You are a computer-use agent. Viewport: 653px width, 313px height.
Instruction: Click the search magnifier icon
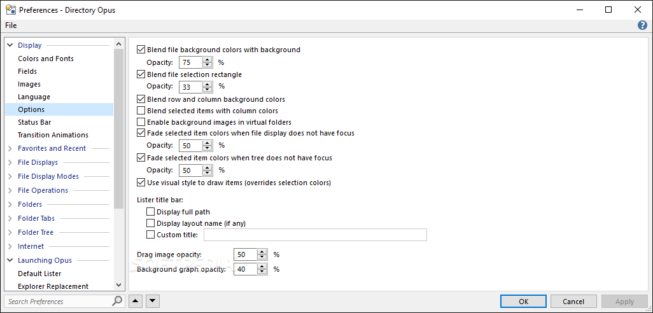118,301
